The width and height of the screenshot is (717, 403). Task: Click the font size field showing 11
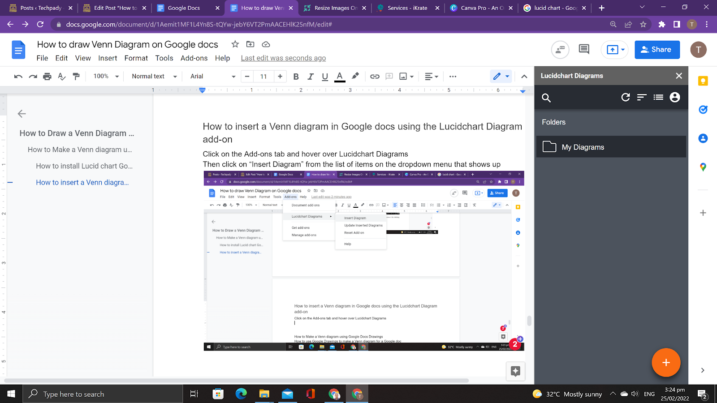tap(263, 77)
